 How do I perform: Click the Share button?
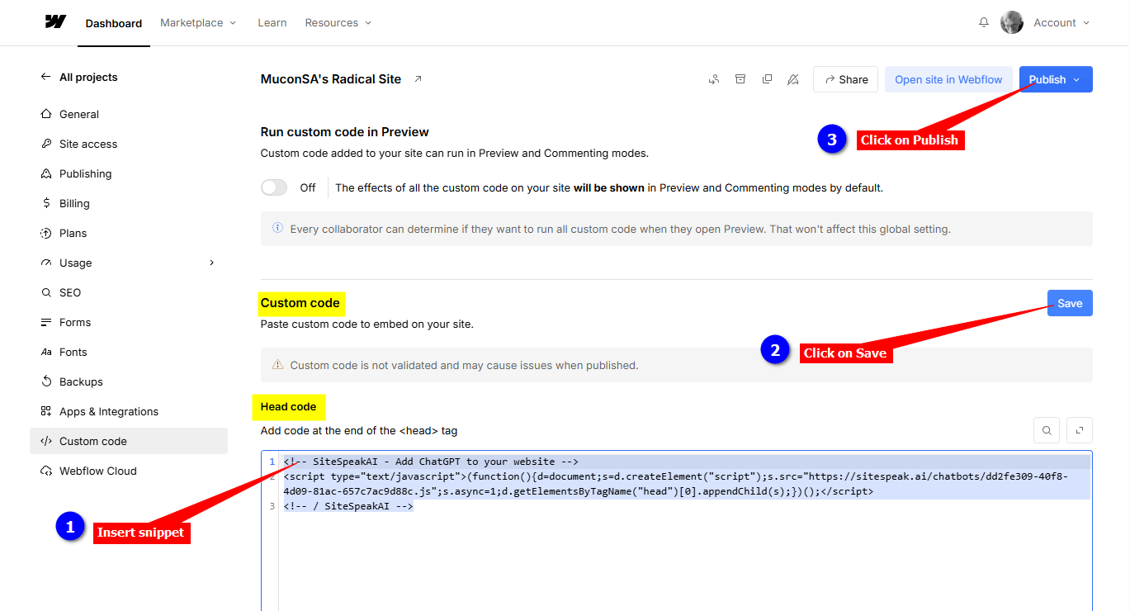[x=845, y=79]
